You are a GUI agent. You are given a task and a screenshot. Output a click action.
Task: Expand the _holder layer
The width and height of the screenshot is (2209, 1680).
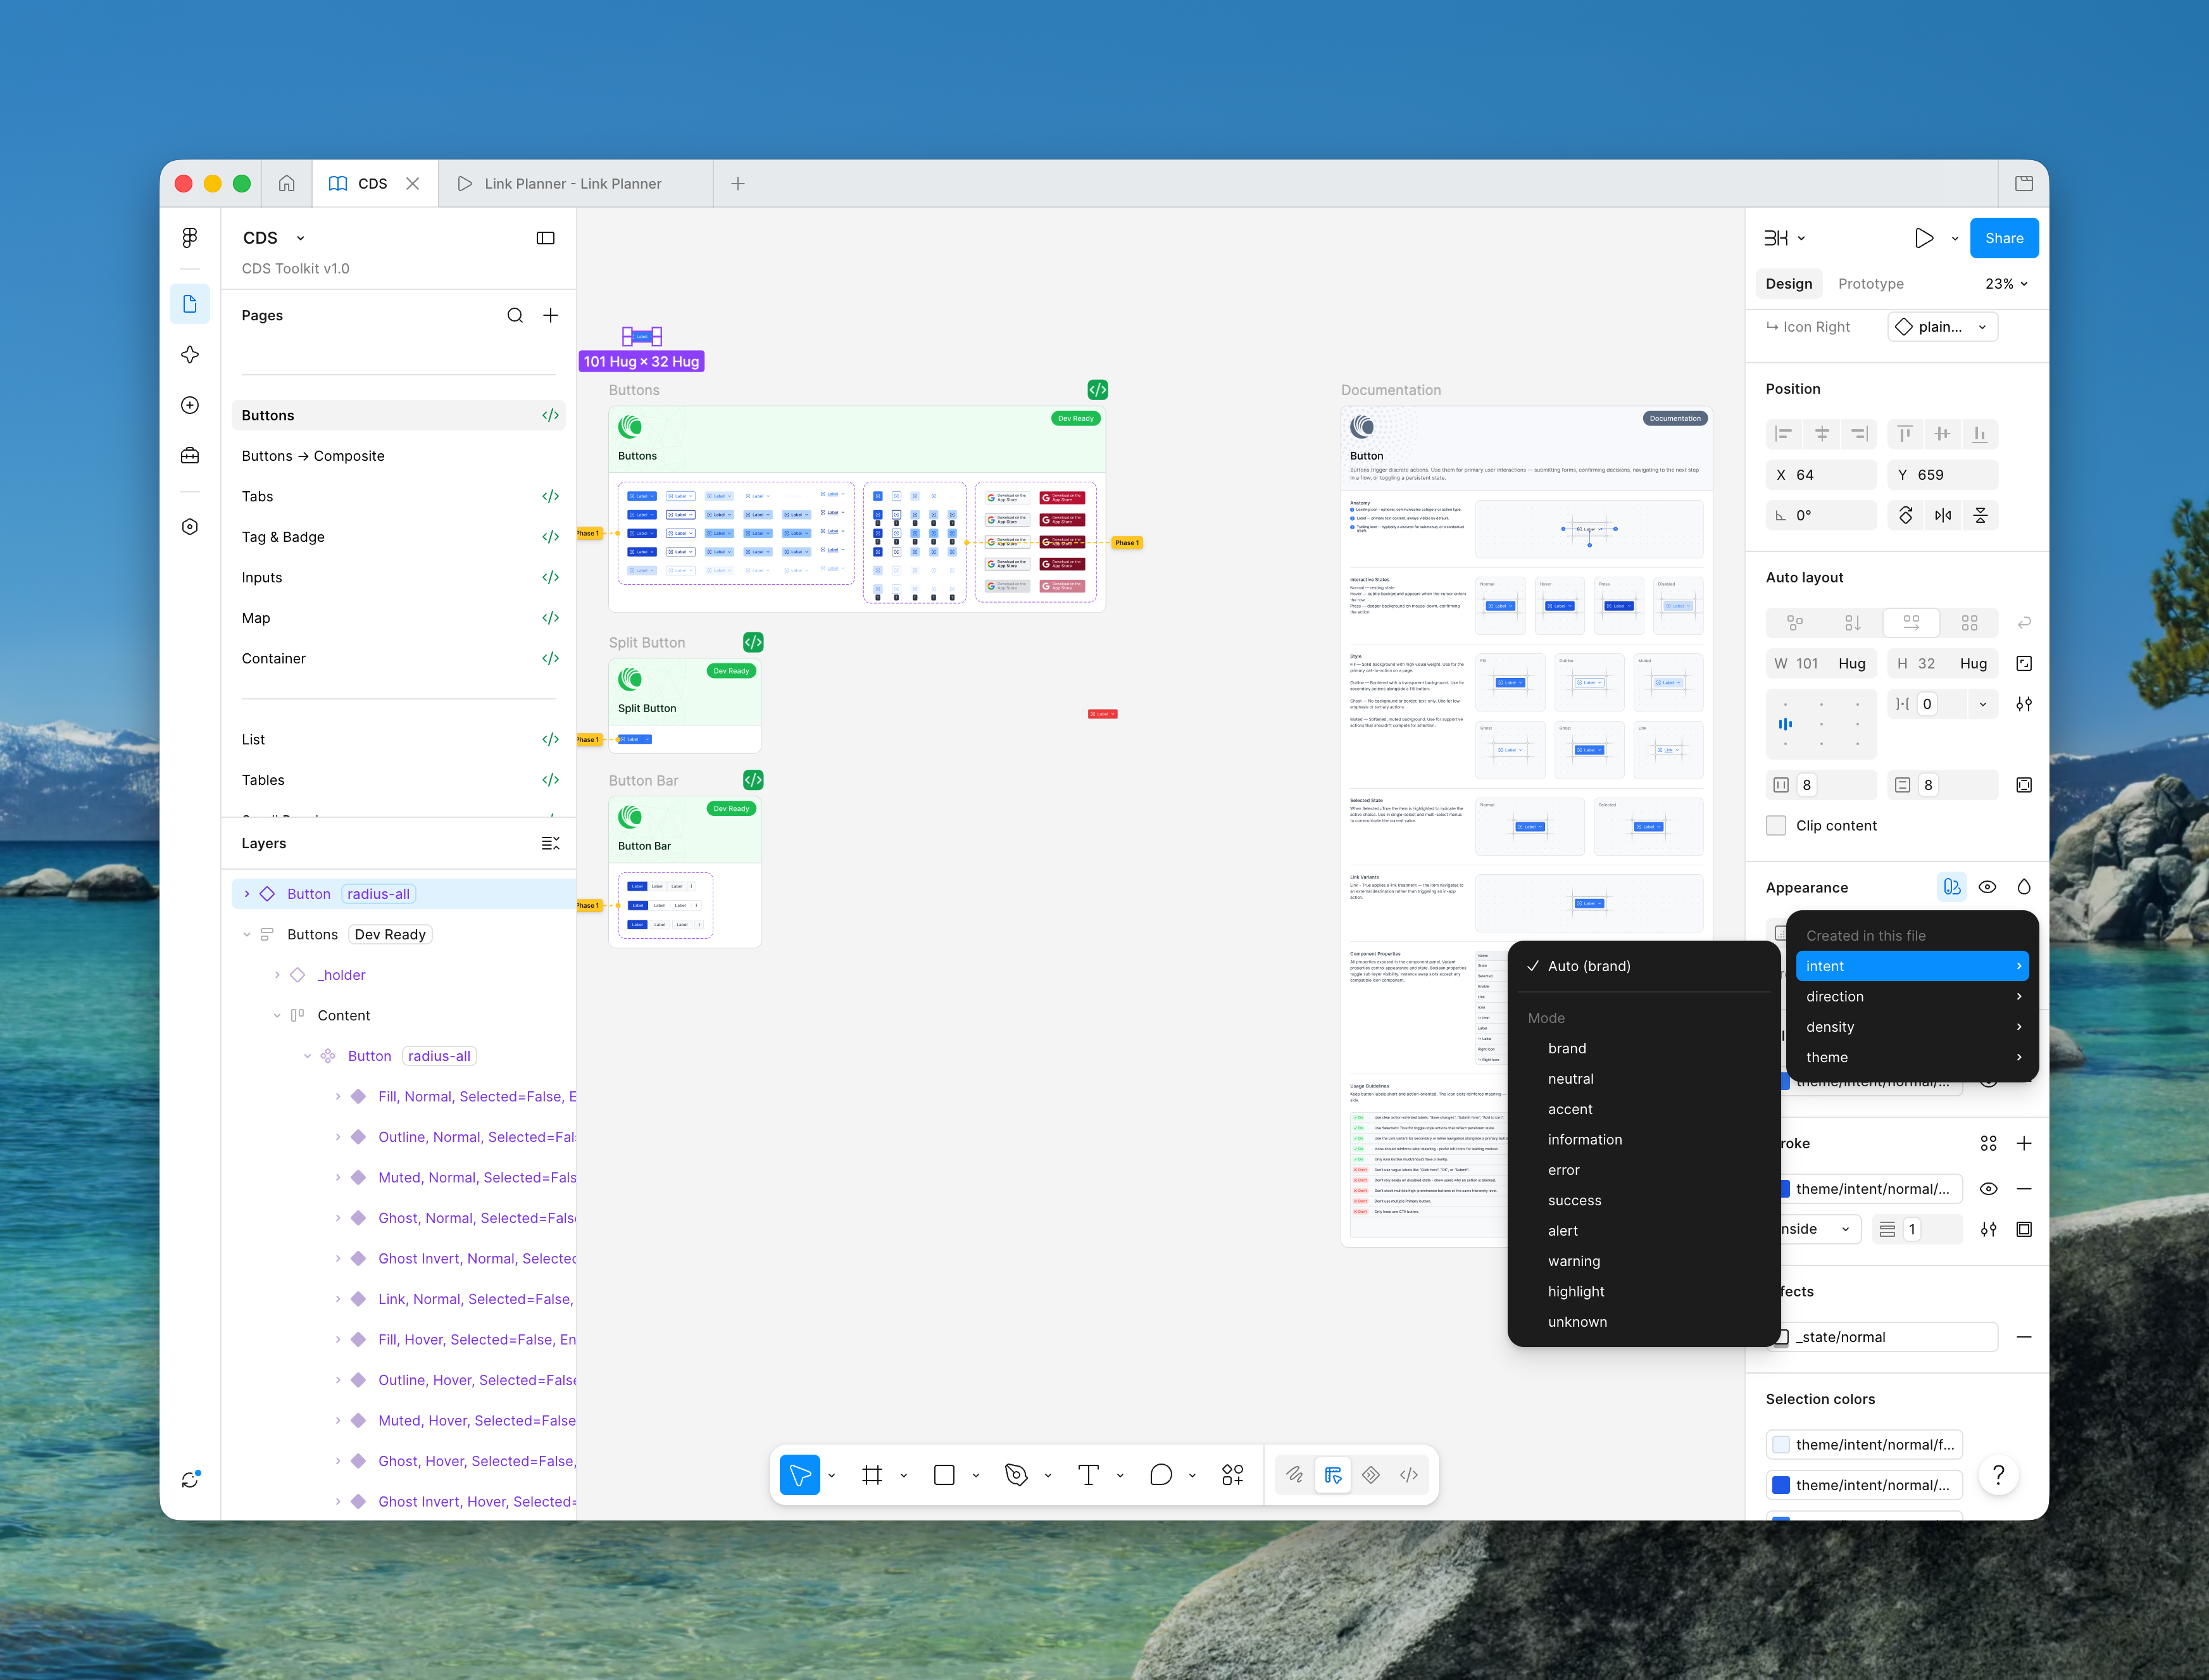[x=277, y=975]
